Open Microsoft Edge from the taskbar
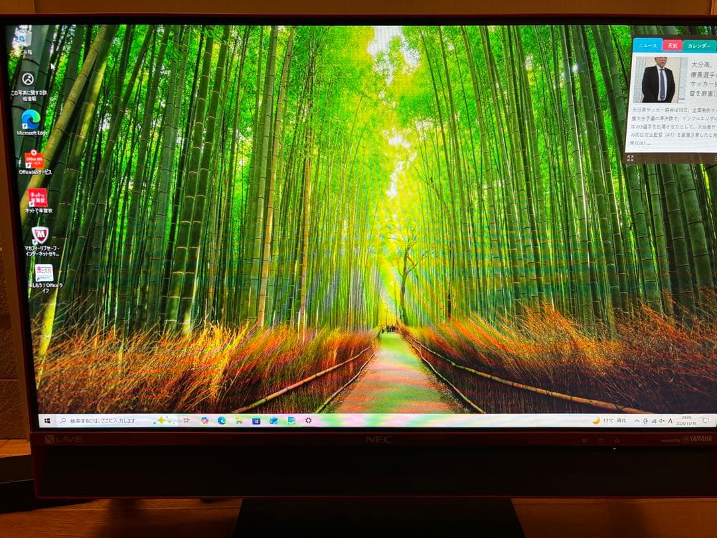This screenshot has height=538, width=717. point(222,421)
